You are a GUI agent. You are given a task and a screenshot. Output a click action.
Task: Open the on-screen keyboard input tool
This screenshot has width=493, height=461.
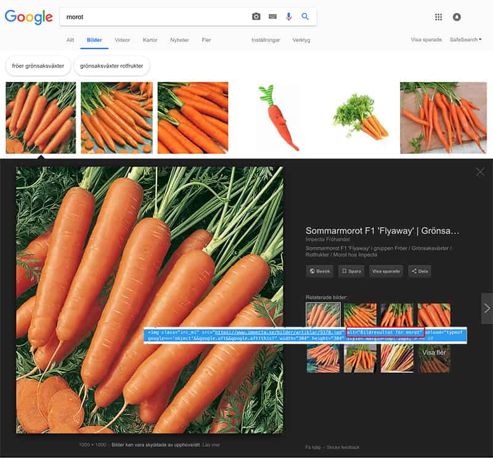coord(272,17)
